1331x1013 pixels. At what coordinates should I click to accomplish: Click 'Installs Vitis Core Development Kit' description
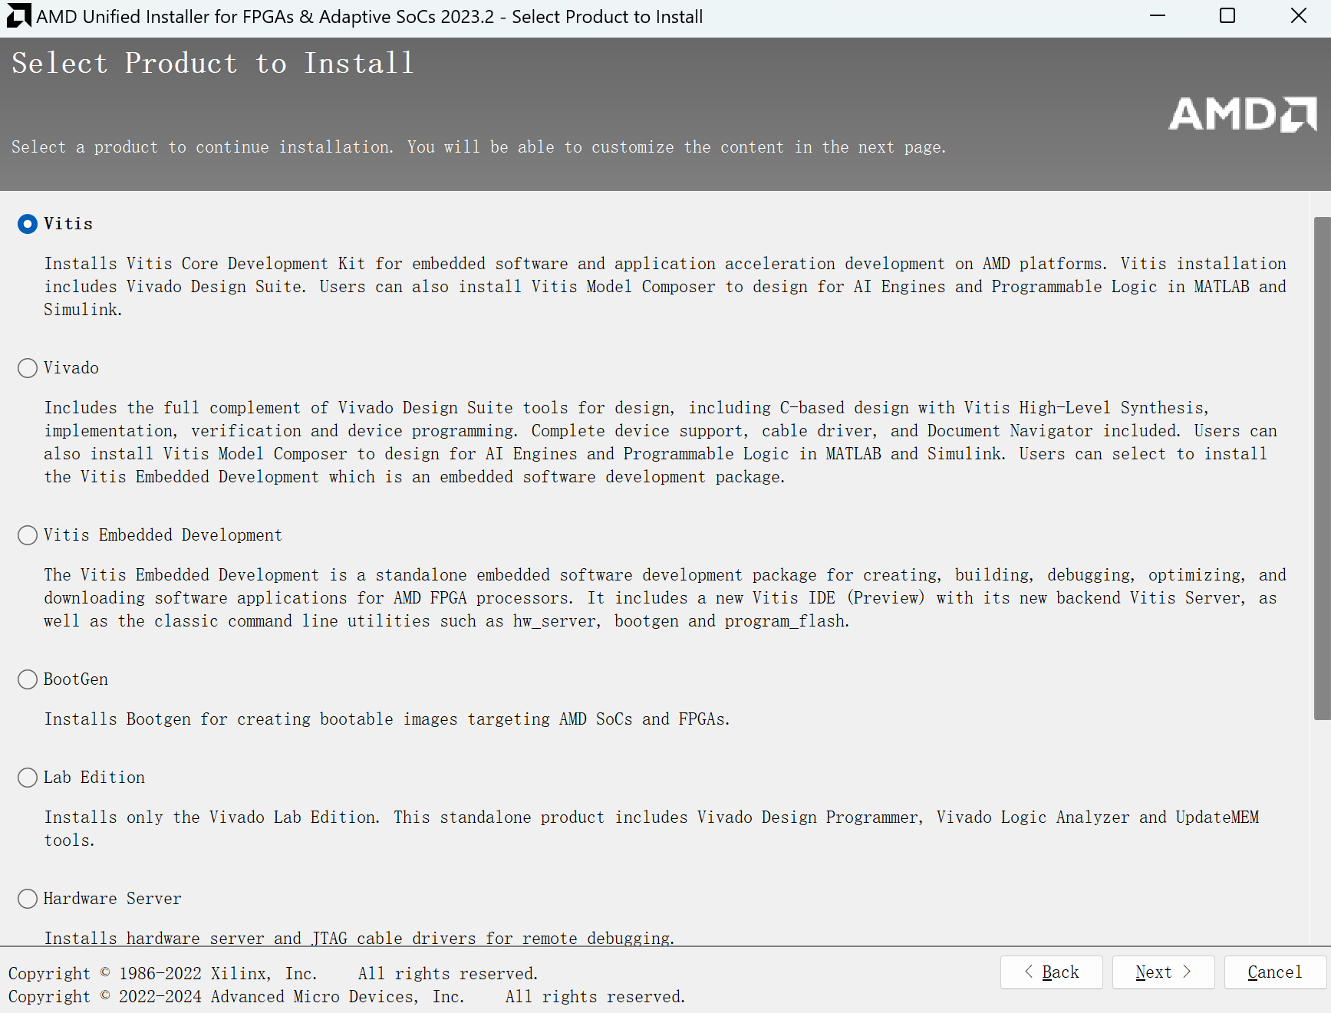(x=665, y=287)
